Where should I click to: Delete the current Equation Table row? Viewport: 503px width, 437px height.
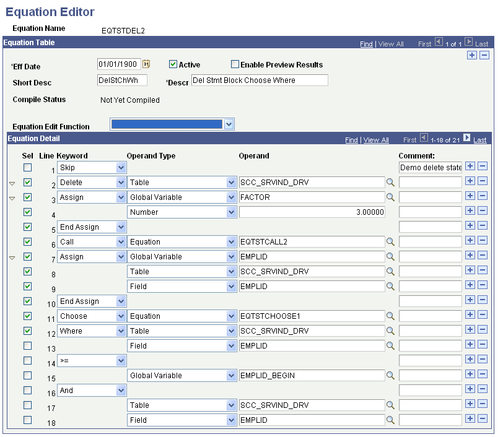pyautogui.click(x=484, y=54)
